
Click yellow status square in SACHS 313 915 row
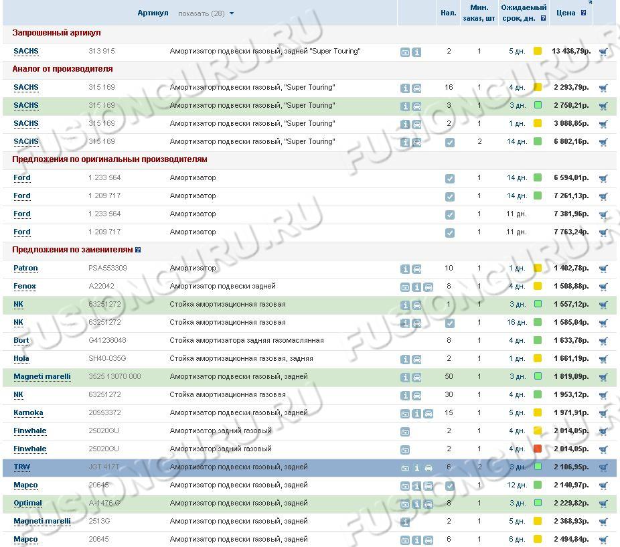point(538,51)
